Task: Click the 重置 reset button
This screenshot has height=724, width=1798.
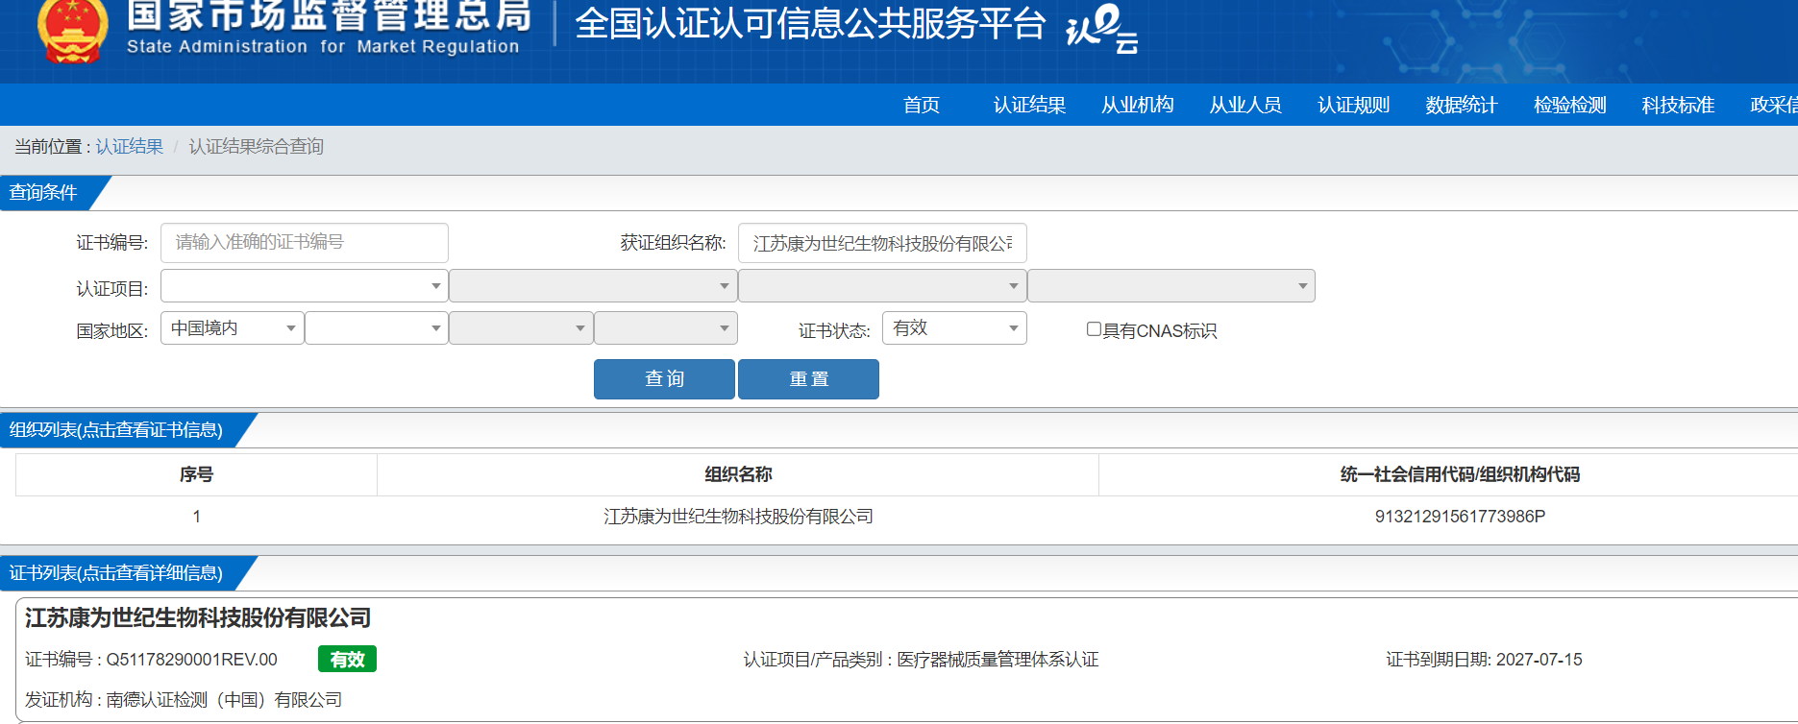Action: click(x=808, y=379)
